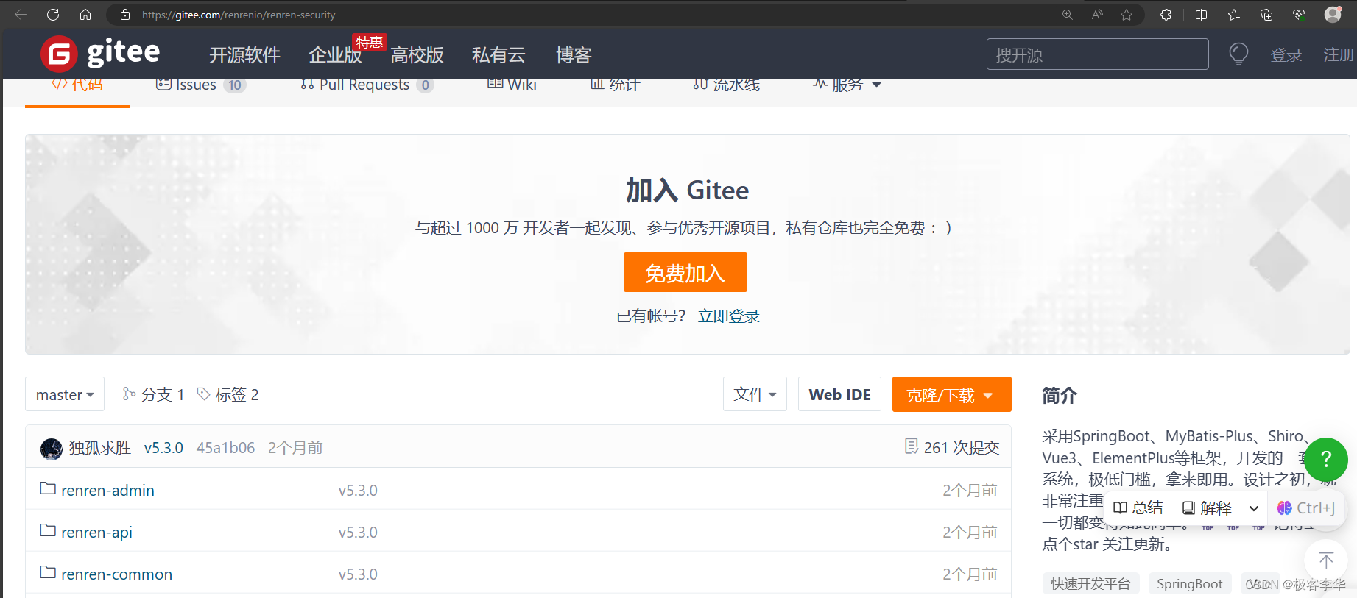Open 博客 in the navigation bar
Screen dimensions: 1357x598
[574, 55]
